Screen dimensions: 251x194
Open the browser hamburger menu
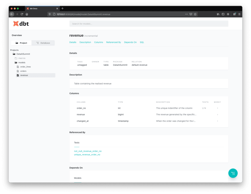point(239,14)
